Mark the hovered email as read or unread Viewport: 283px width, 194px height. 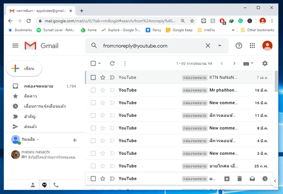tap(252, 179)
